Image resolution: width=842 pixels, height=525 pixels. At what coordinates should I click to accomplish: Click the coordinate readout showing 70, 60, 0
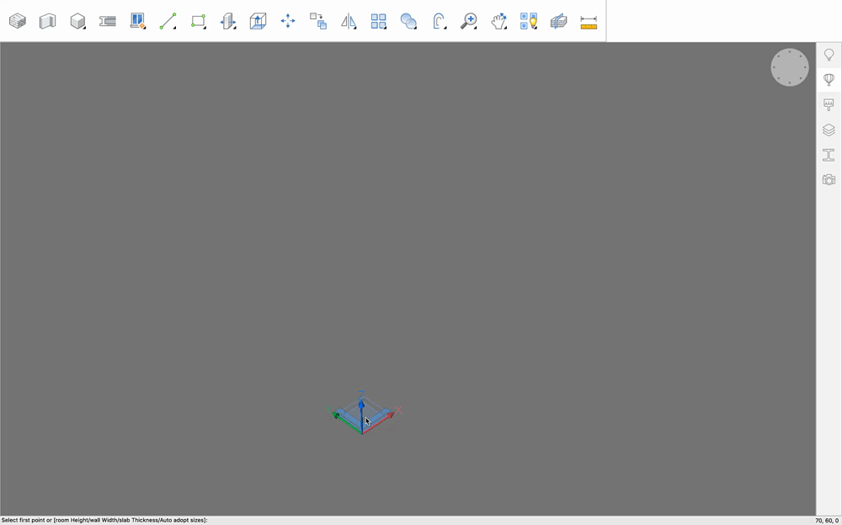click(x=825, y=520)
